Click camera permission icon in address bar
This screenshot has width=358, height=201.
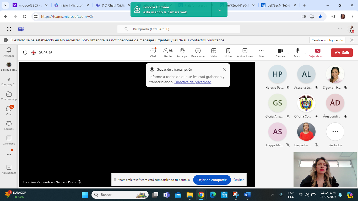(303, 16)
